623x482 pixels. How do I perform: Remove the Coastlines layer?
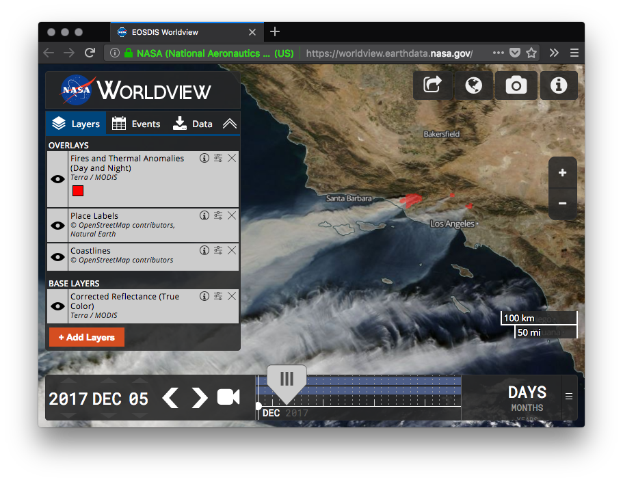(x=232, y=250)
